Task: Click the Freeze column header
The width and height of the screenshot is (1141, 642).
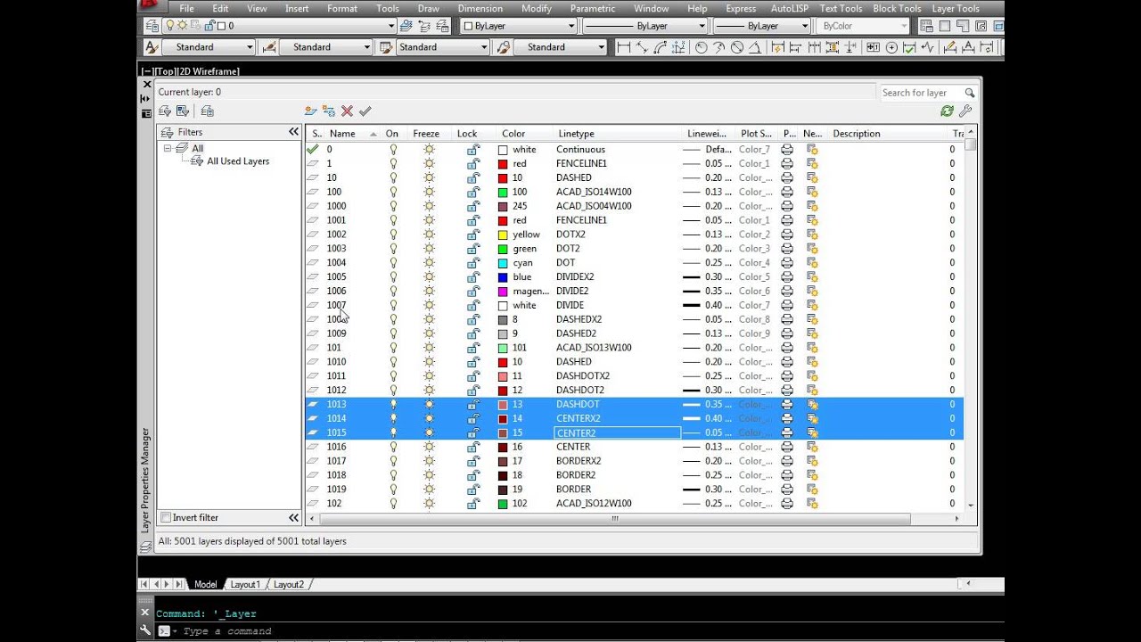Action: click(x=430, y=134)
